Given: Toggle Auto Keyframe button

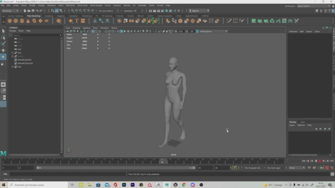Looking at the screenshot, I should 327,168.
